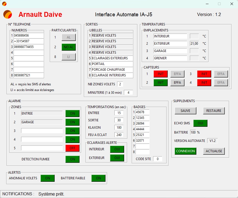Click INIT for sensor 1

161,74
